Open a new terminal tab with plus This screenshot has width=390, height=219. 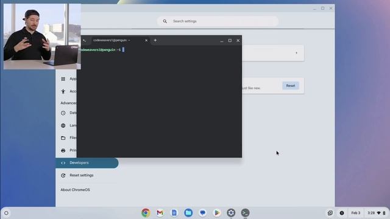[x=155, y=40]
